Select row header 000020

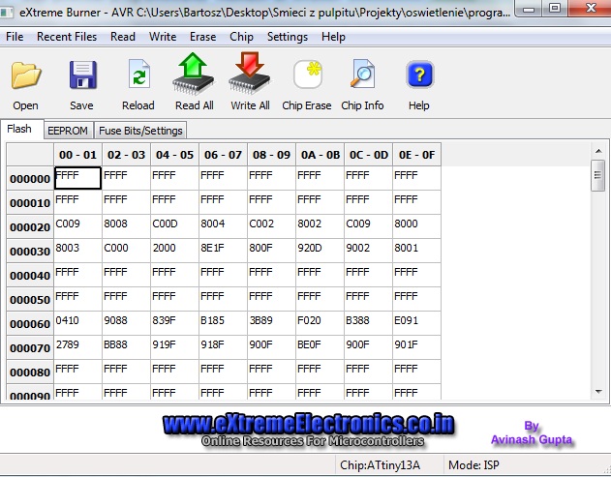(x=30, y=227)
